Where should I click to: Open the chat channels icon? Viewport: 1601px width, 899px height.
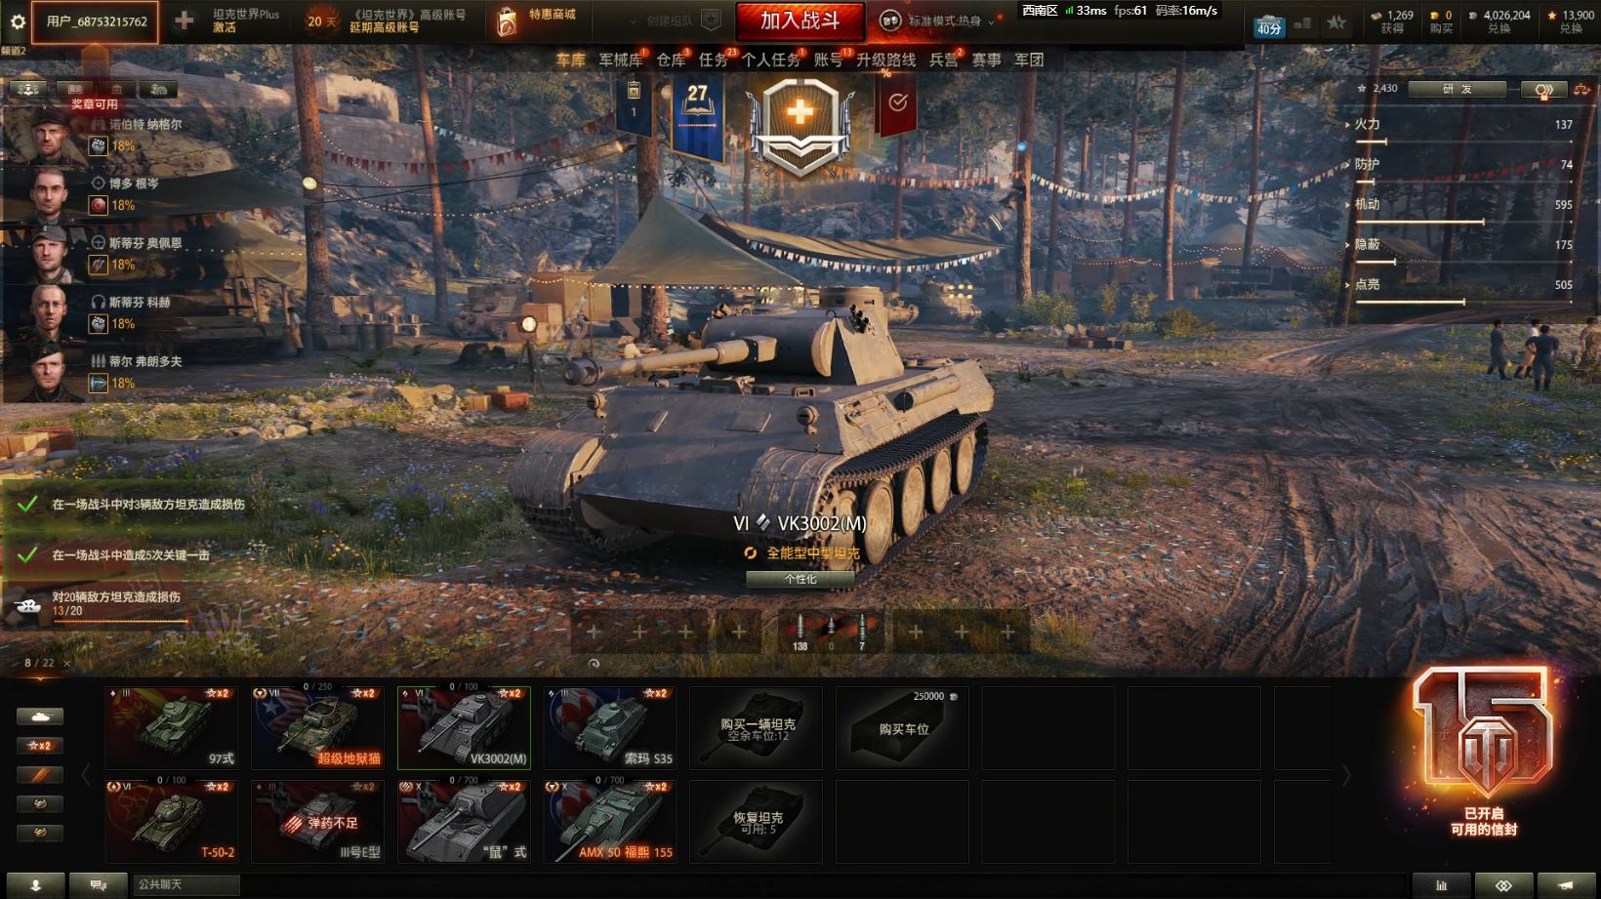point(98,885)
